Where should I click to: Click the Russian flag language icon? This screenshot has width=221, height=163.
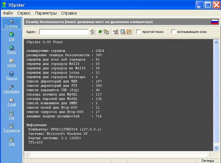[x=215, y=22]
